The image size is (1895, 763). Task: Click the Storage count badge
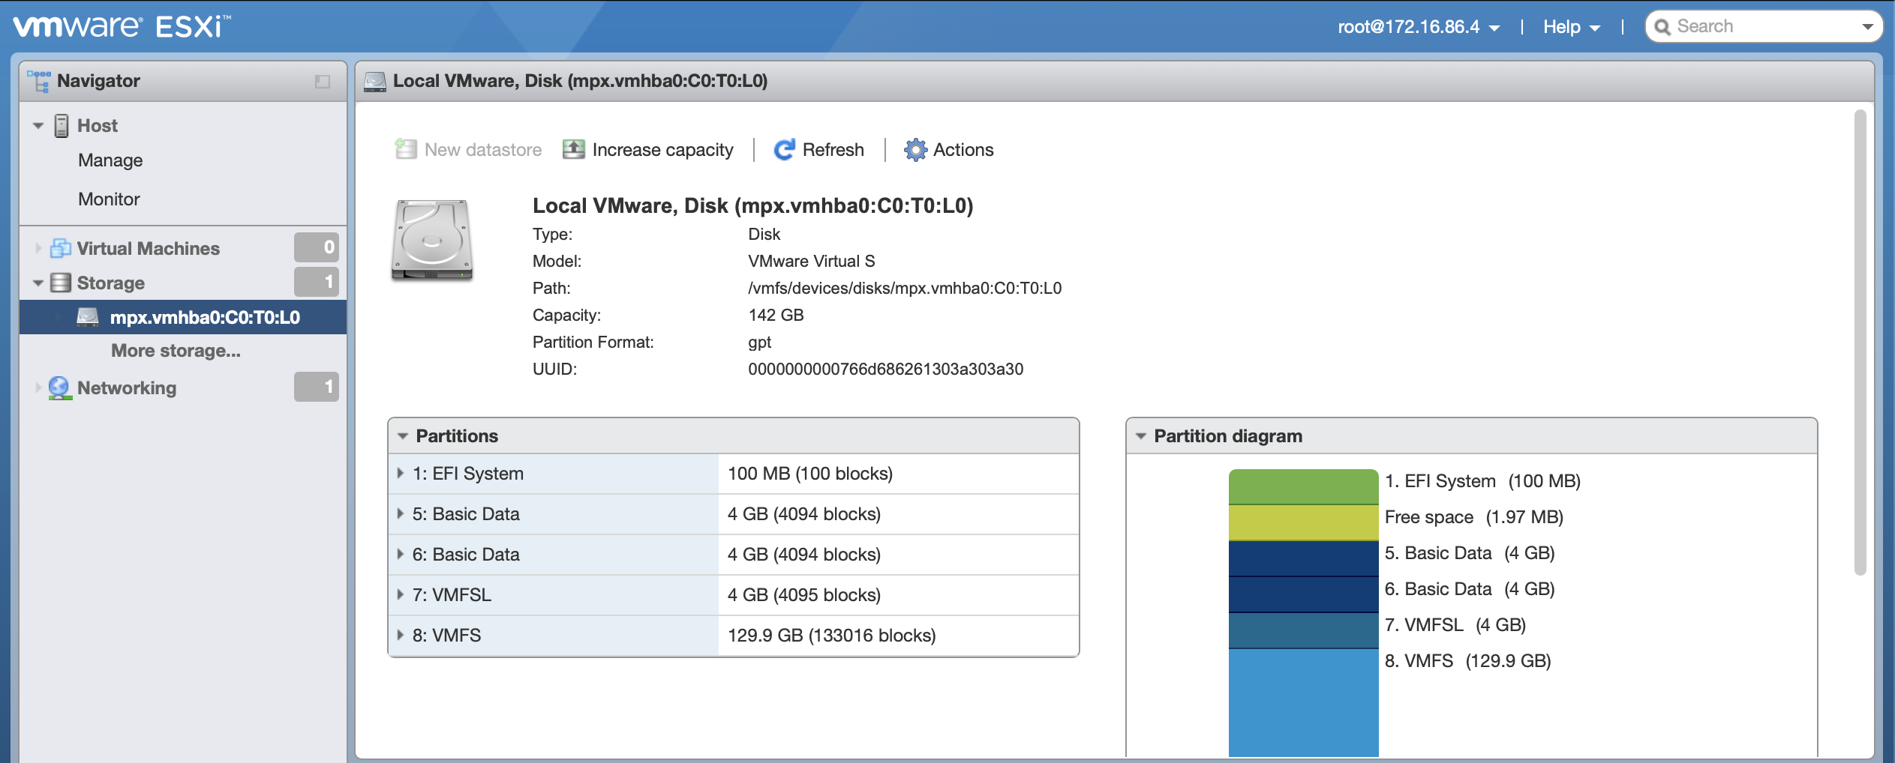317,282
